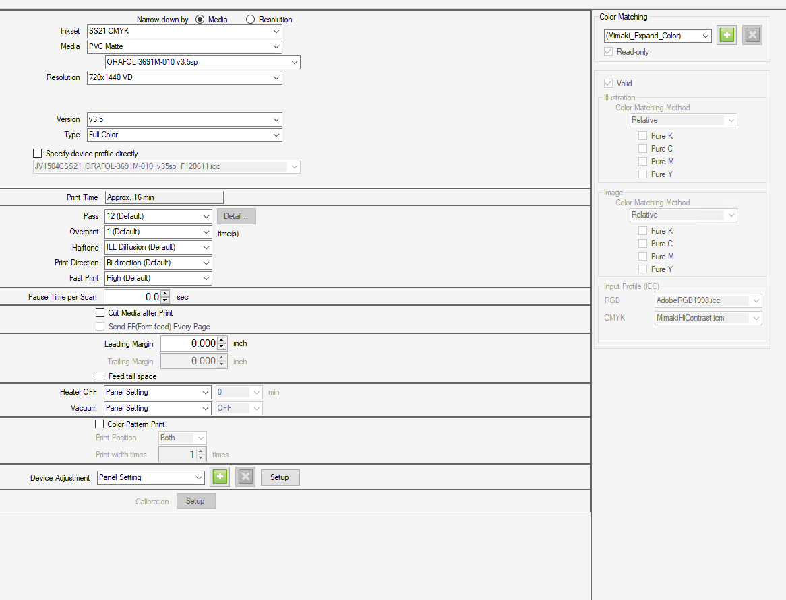
Task: Increase the Leading Margin value
Action: pos(222,340)
